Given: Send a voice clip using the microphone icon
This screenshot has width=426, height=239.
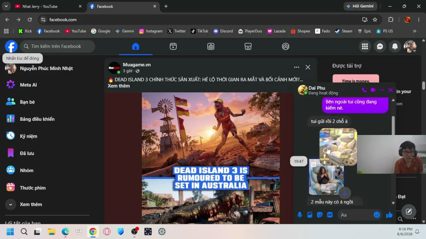Looking at the screenshot, I should click(300, 215).
